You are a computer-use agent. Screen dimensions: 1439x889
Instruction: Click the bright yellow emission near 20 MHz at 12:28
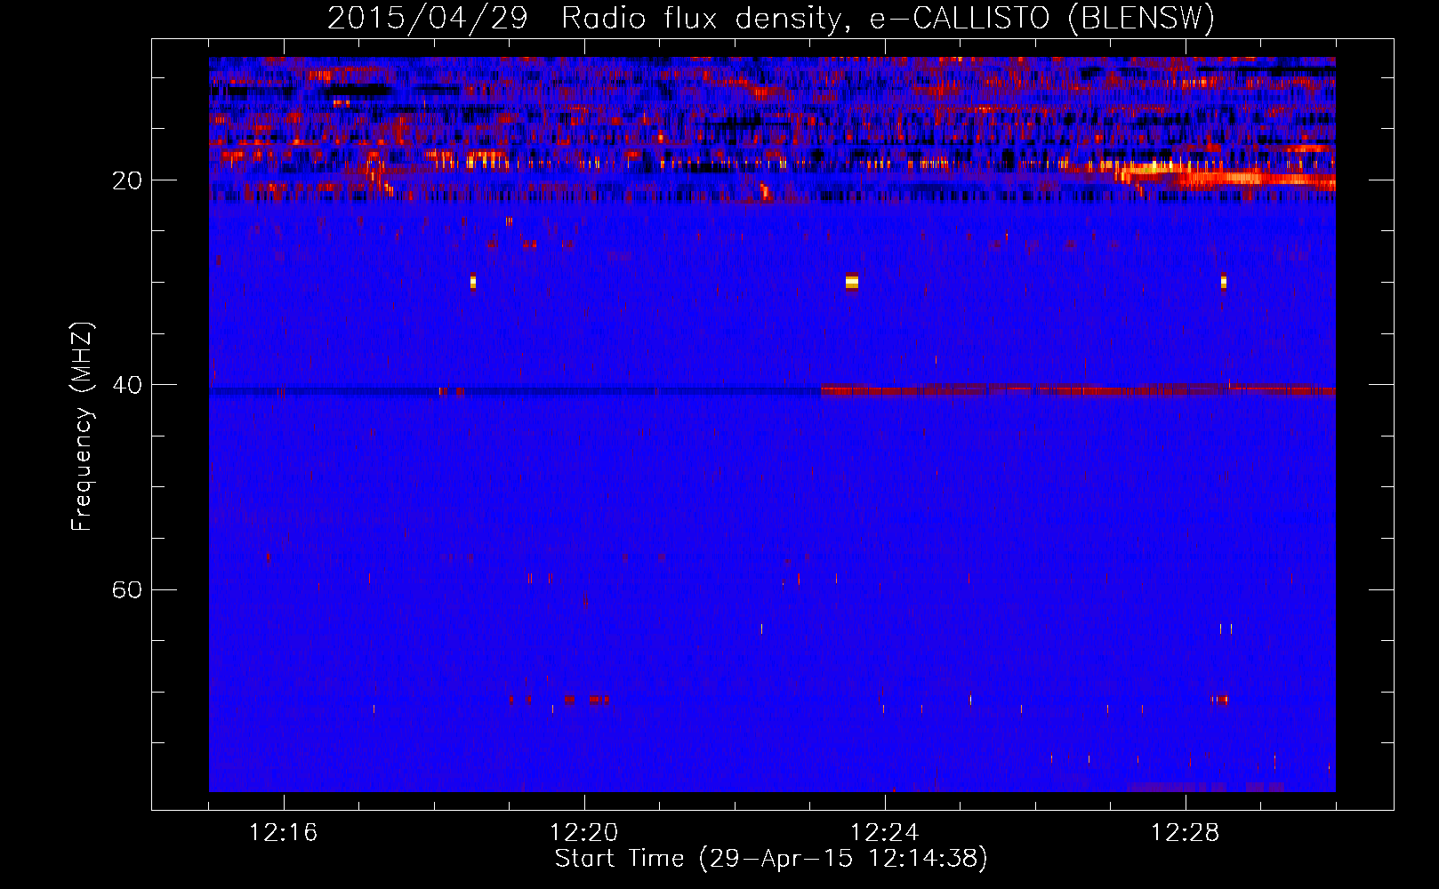point(1226,174)
